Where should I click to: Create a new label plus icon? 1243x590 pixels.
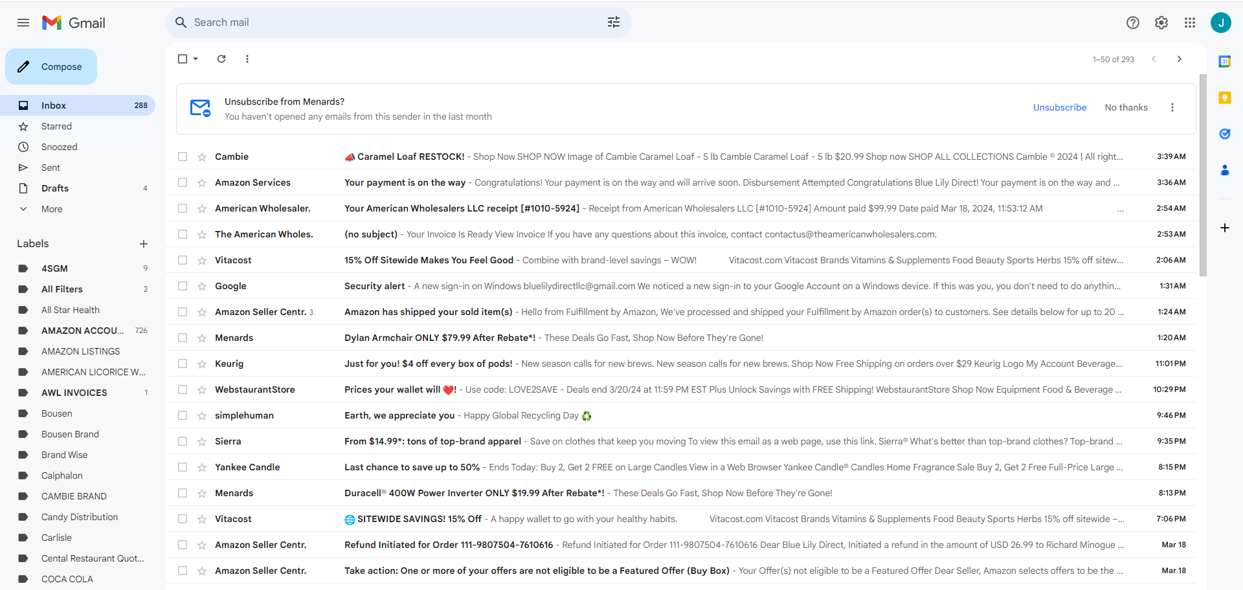(x=144, y=244)
